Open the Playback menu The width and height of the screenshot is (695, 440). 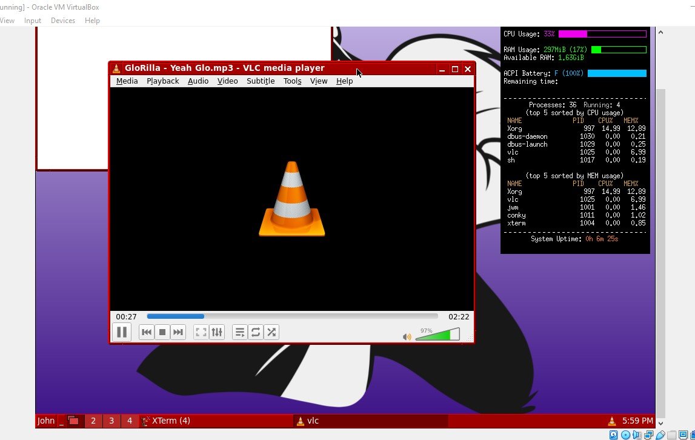pyautogui.click(x=162, y=81)
